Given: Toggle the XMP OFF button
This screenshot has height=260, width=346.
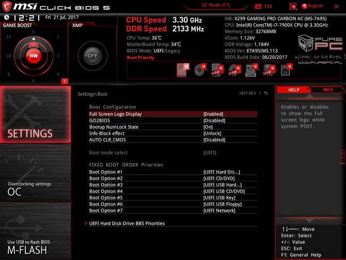Looking at the screenshot, I should click(x=92, y=56).
